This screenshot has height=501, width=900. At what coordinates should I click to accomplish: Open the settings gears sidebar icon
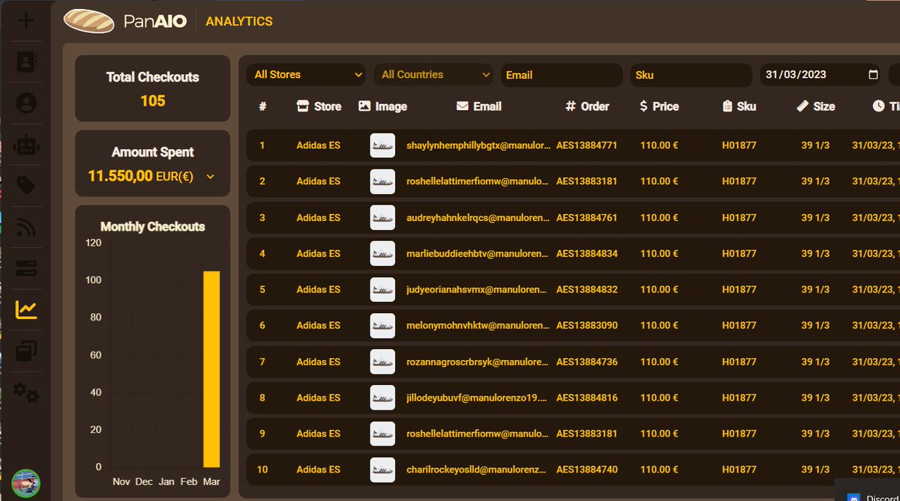(x=26, y=392)
